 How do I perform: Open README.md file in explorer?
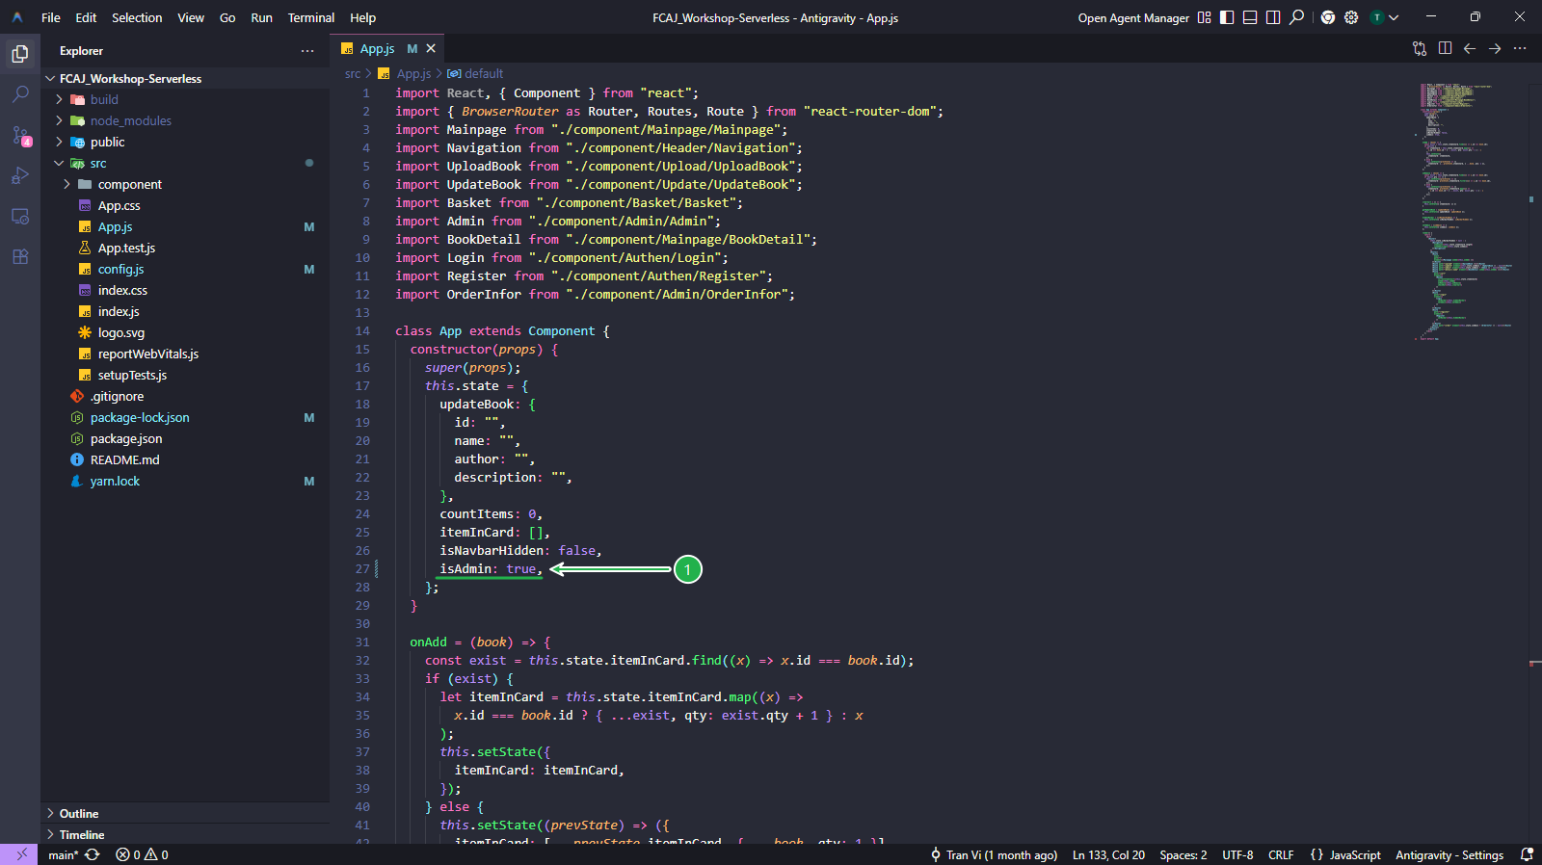click(125, 459)
